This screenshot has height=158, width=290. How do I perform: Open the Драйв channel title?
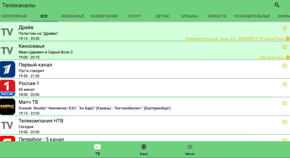pos(26,27)
